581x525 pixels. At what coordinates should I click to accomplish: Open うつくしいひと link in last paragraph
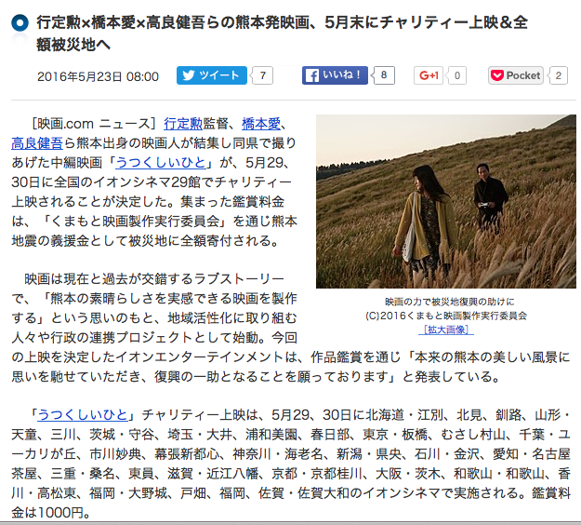click(x=83, y=415)
